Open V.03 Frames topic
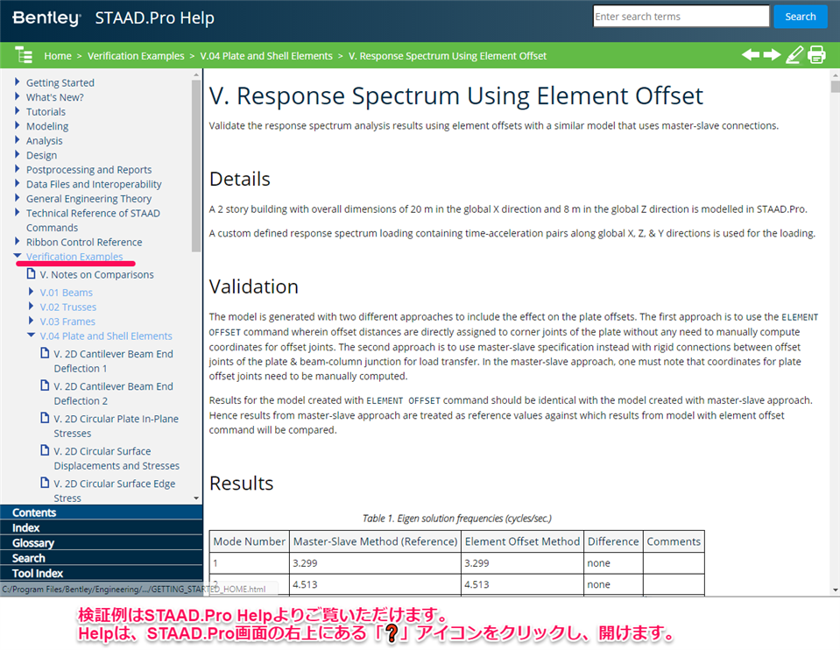 [x=67, y=321]
